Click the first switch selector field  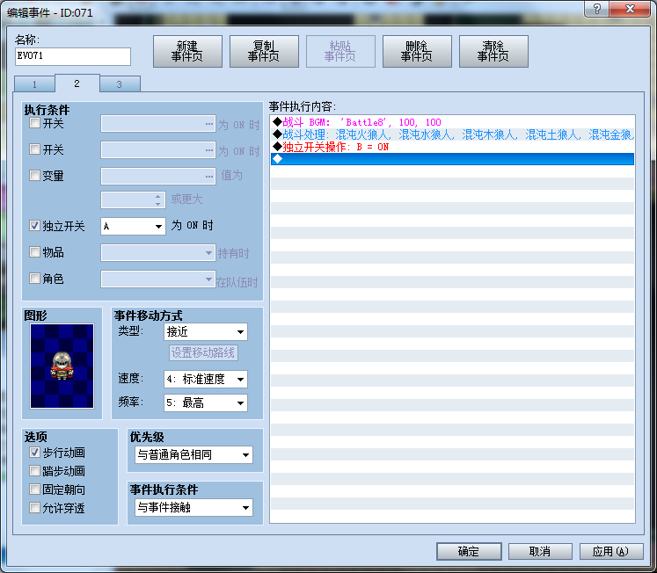click(158, 124)
